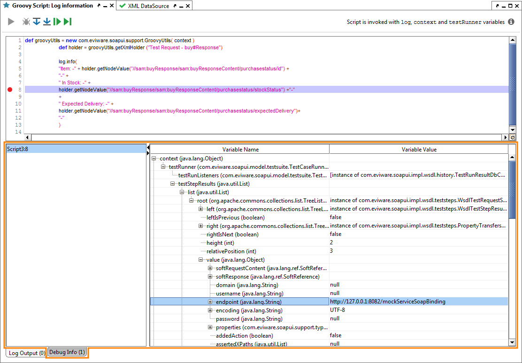The height and width of the screenshot is (363, 522).
Task: Collapse the context (java.lang.Object) node
Action: (x=154, y=159)
